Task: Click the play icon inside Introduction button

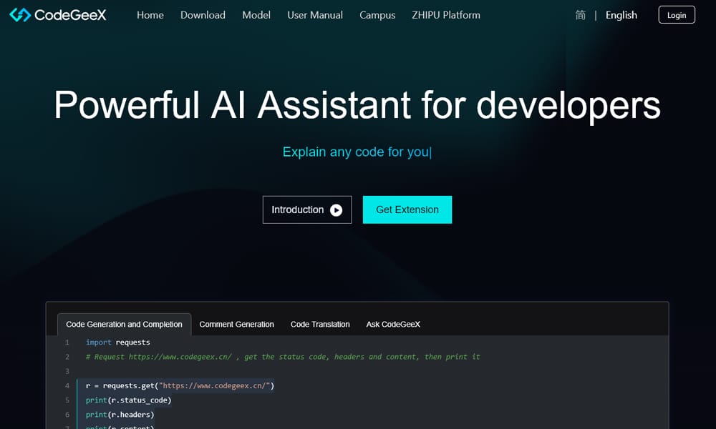Action: click(335, 209)
